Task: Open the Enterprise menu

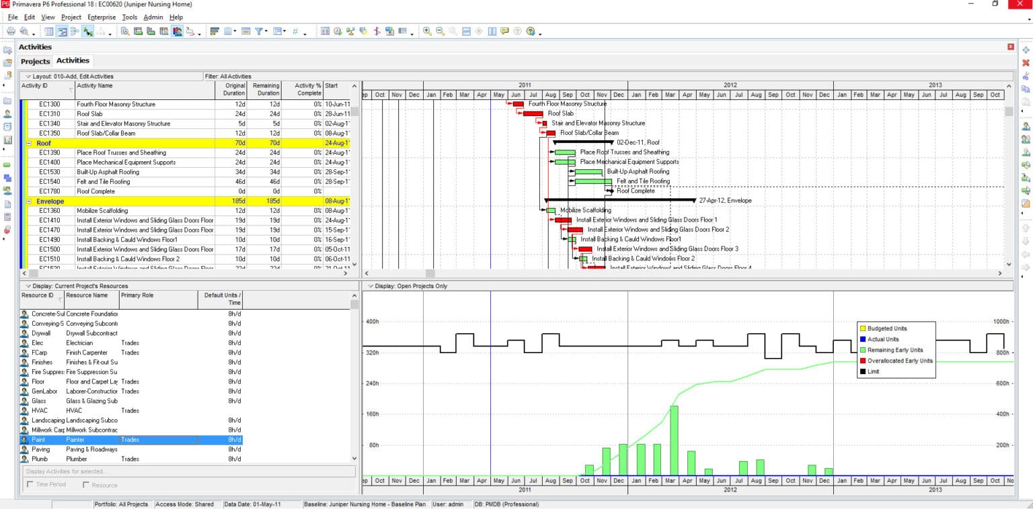Action: (102, 17)
